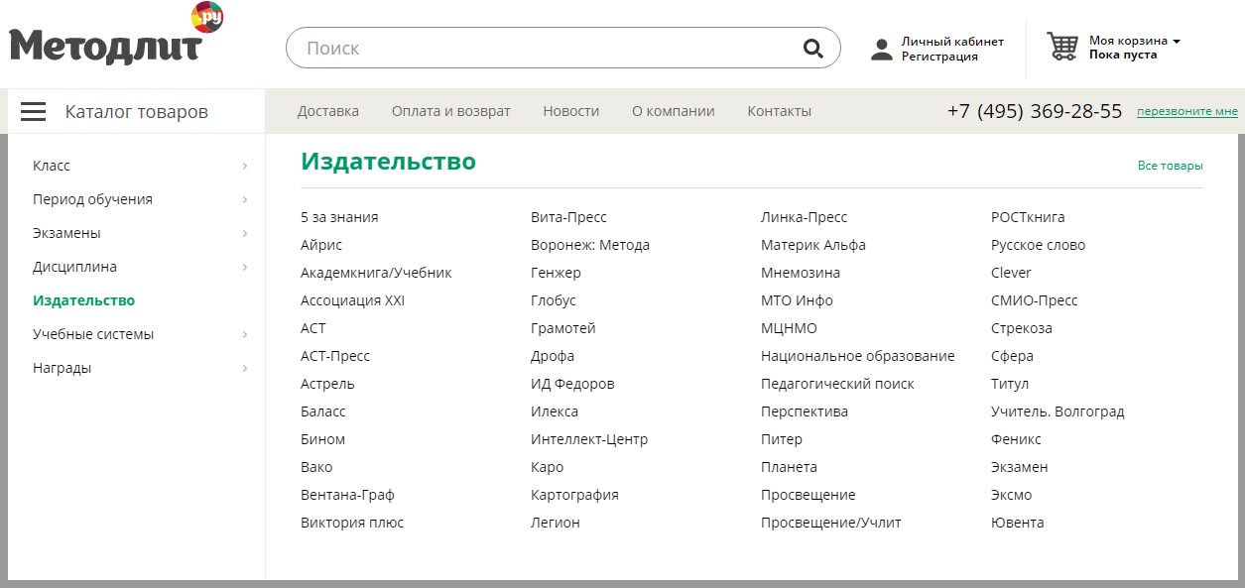Expand the Учебные системы arrow
Image resolution: width=1245 pixels, height=588 pixels.
(x=245, y=334)
